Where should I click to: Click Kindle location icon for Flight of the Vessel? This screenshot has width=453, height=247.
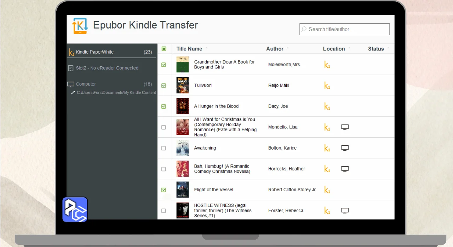click(327, 190)
